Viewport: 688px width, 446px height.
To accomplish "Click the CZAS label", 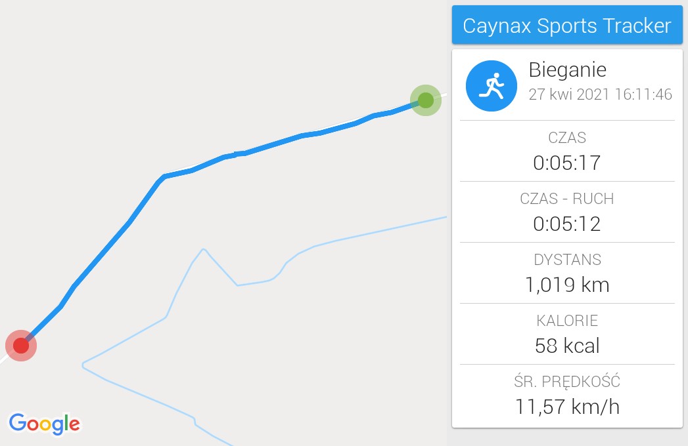I will 567,138.
